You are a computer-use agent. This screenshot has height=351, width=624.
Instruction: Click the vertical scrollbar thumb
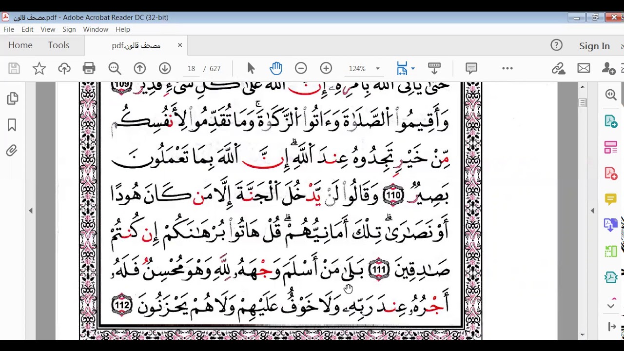(583, 102)
